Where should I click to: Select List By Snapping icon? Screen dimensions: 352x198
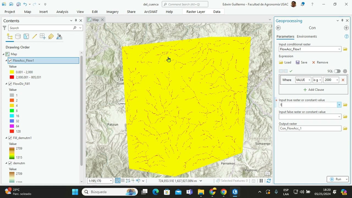(43, 36)
